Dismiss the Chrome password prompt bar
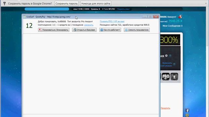Viewport: 209px width, 117px height. [x=206, y=3]
